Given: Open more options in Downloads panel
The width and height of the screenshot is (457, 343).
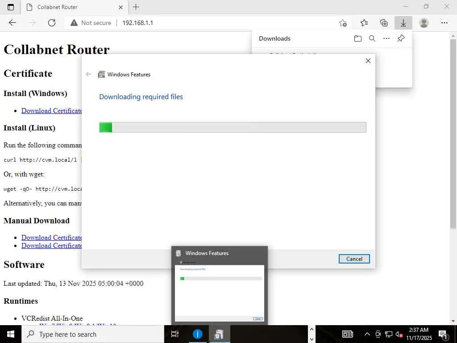Looking at the screenshot, I should 386,38.
